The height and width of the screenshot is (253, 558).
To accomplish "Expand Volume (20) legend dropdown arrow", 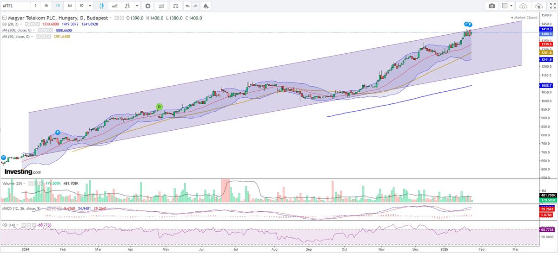I will pyautogui.click(x=24, y=183).
